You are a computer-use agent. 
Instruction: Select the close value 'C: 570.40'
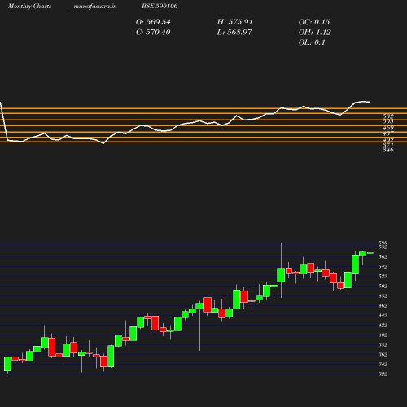click(x=153, y=33)
